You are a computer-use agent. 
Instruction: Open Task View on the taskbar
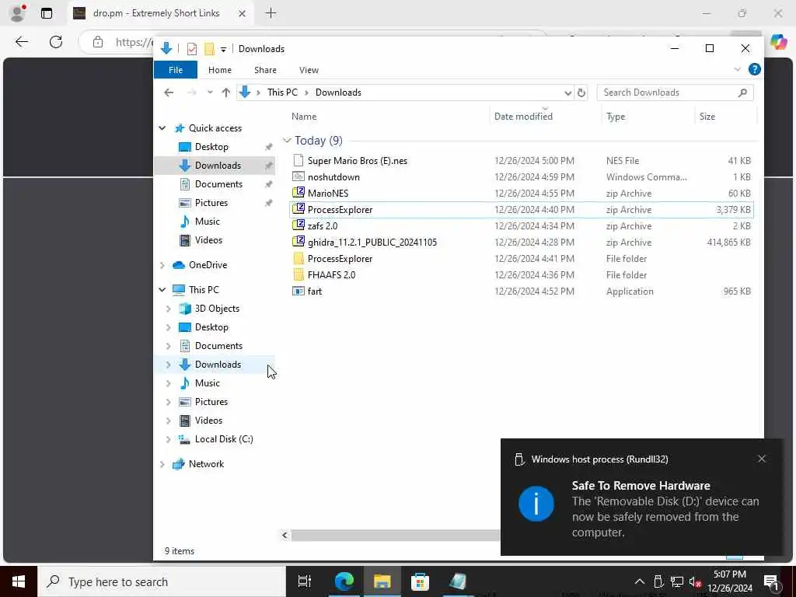coord(305,581)
